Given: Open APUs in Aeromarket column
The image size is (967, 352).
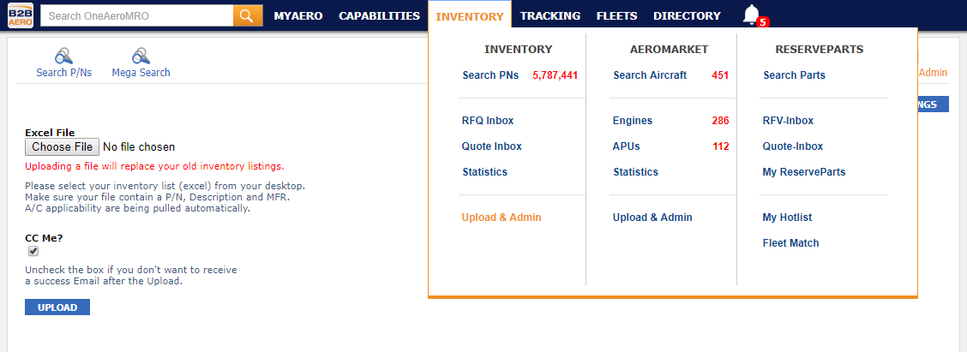Looking at the screenshot, I should tap(627, 146).
